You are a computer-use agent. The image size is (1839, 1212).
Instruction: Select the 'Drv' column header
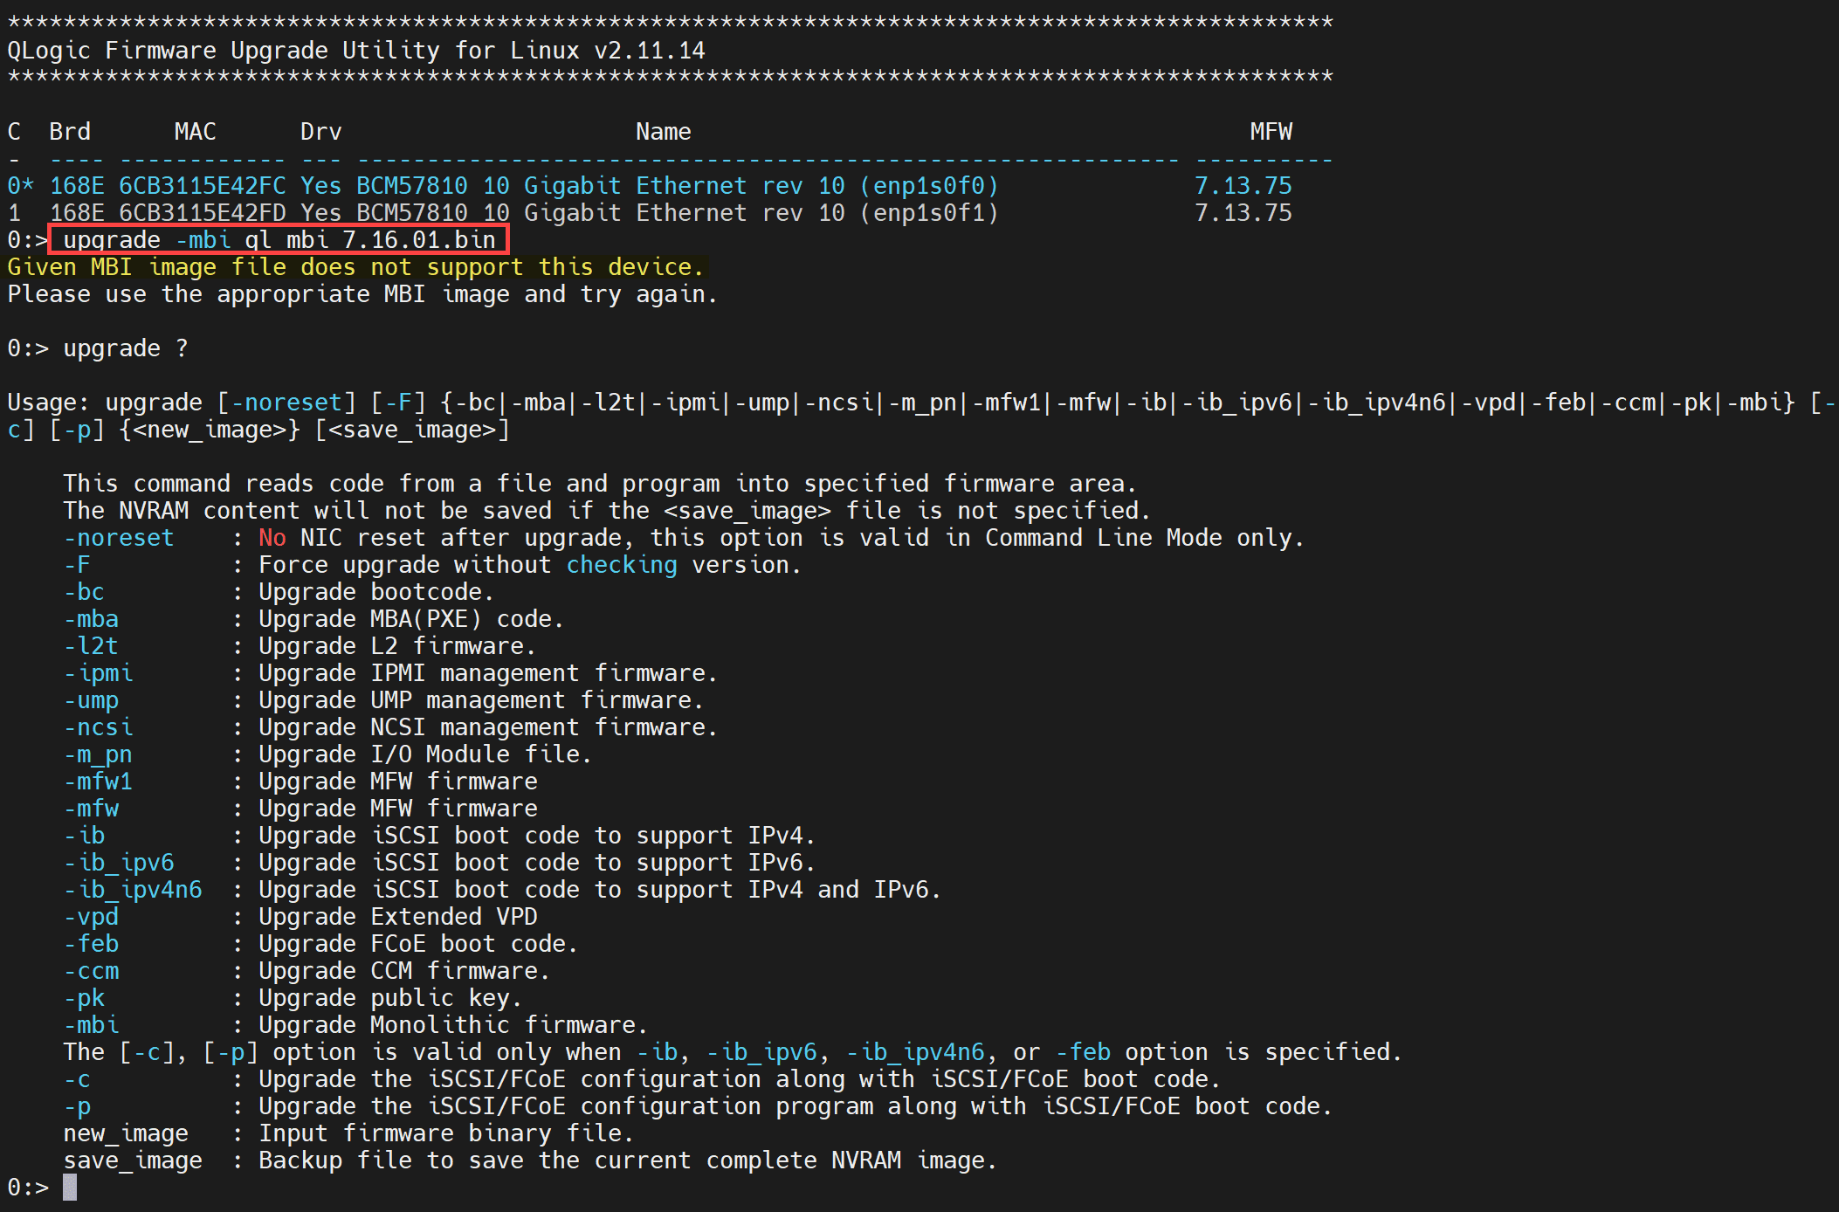(x=320, y=132)
